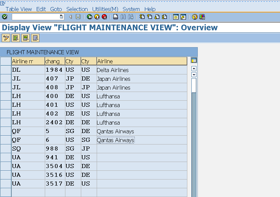Click the Display/Change pencil icon

(6, 38)
